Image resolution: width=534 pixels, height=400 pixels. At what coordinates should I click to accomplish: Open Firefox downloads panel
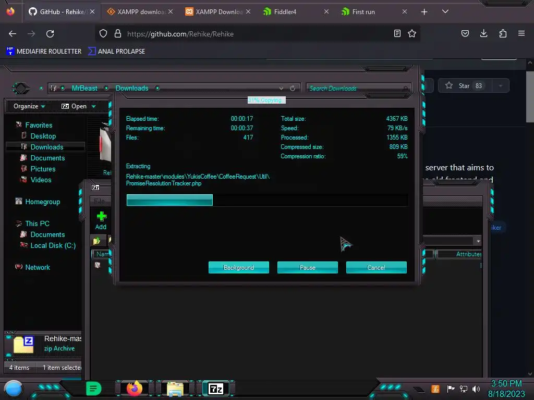(x=483, y=34)
